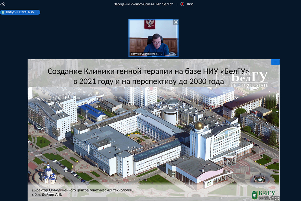
Task: Open the dropdown next to Полухин Олег Николае...
Action: [x=161, y=54]
